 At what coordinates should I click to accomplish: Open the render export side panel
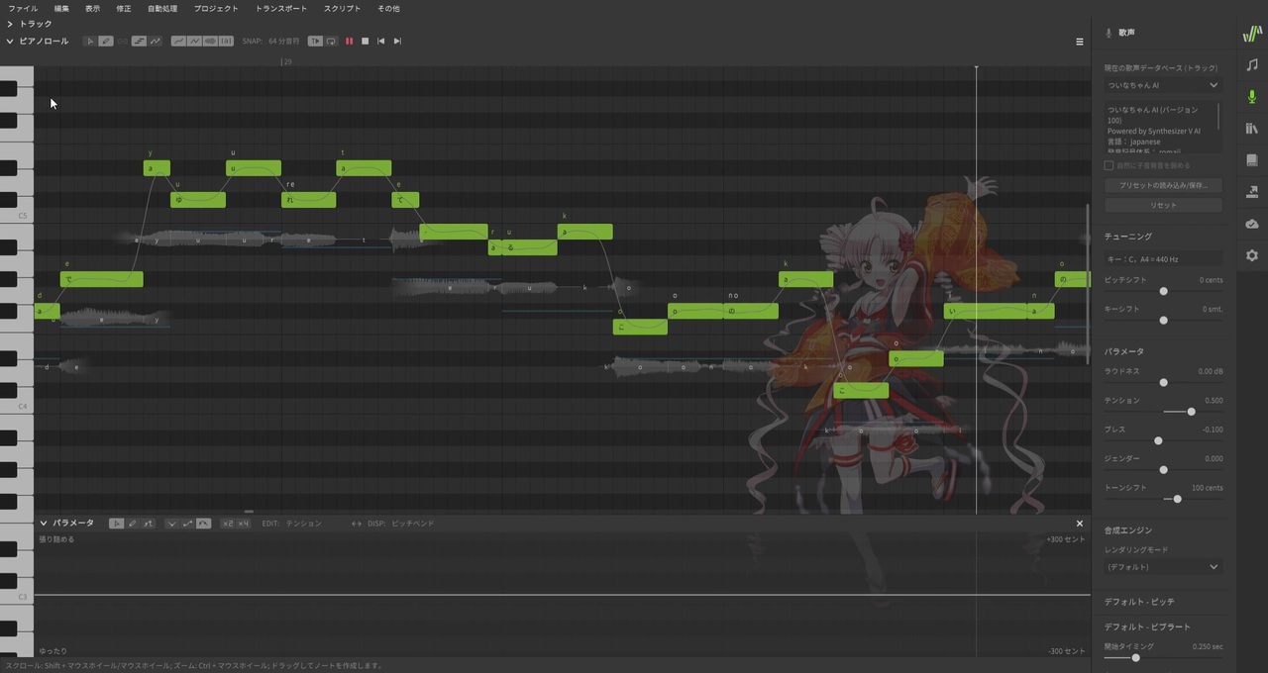tap(1252, 192)
